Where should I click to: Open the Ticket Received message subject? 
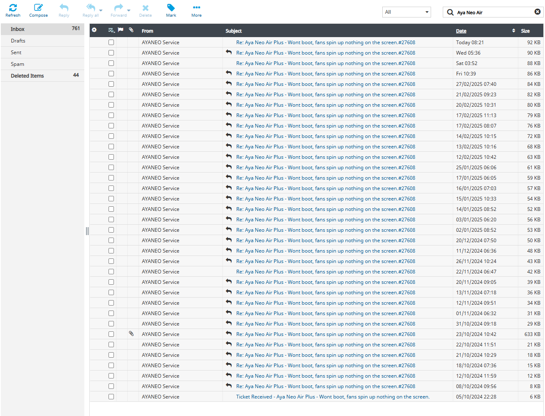click(x=333, y=396)
